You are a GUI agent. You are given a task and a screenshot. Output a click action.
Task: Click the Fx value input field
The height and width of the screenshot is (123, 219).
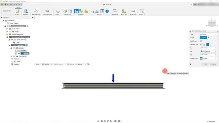tap(207, 48)
